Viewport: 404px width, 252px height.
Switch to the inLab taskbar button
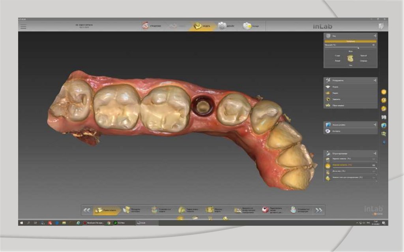click(148, 223)
